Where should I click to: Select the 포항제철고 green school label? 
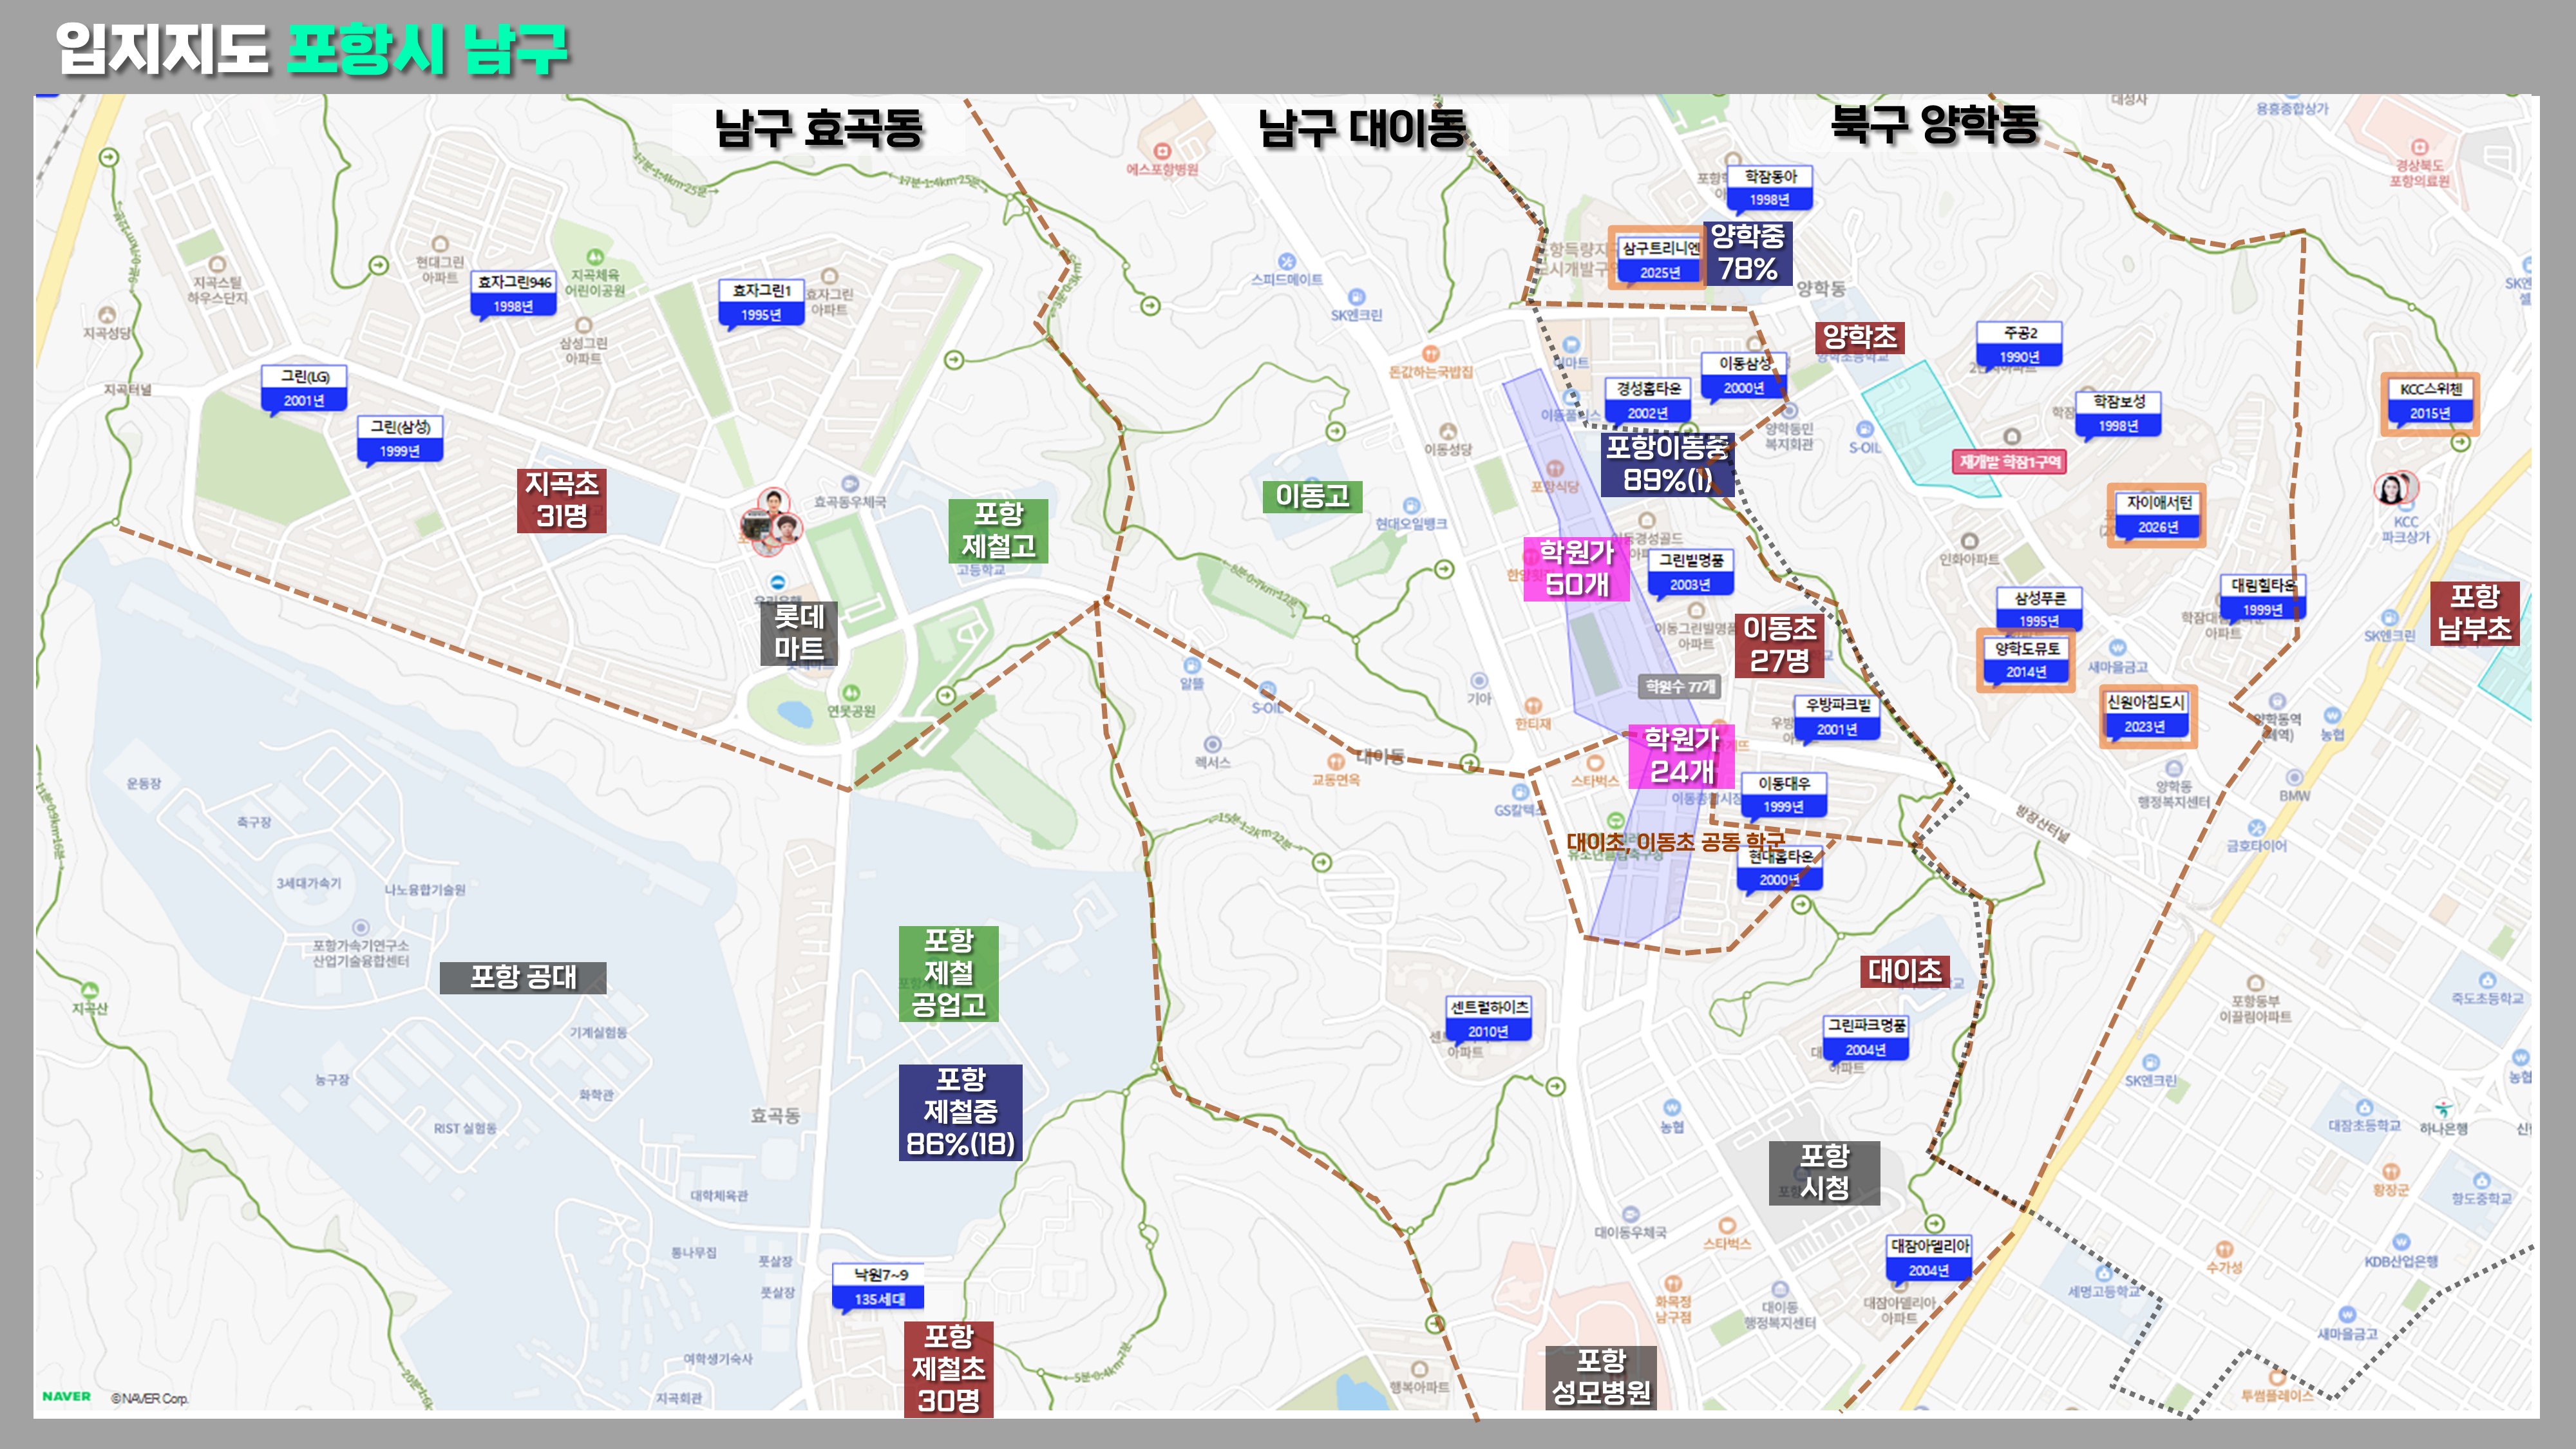point(997,530)
